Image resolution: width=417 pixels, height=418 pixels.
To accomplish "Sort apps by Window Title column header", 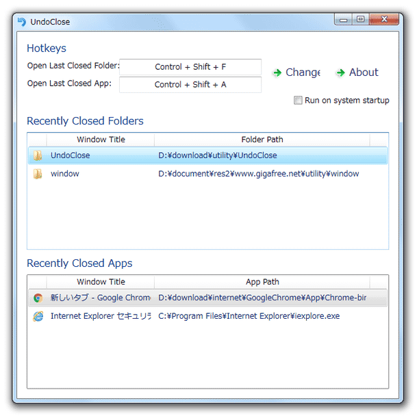I will [101, 282].
